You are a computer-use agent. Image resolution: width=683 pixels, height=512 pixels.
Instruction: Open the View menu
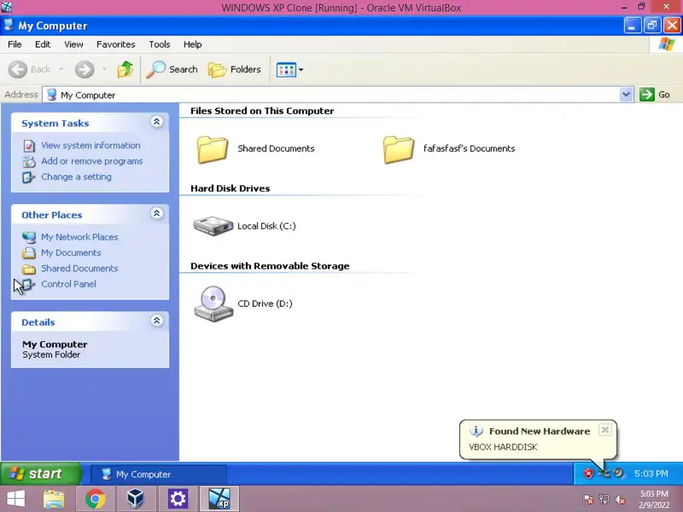coord(73,45)
